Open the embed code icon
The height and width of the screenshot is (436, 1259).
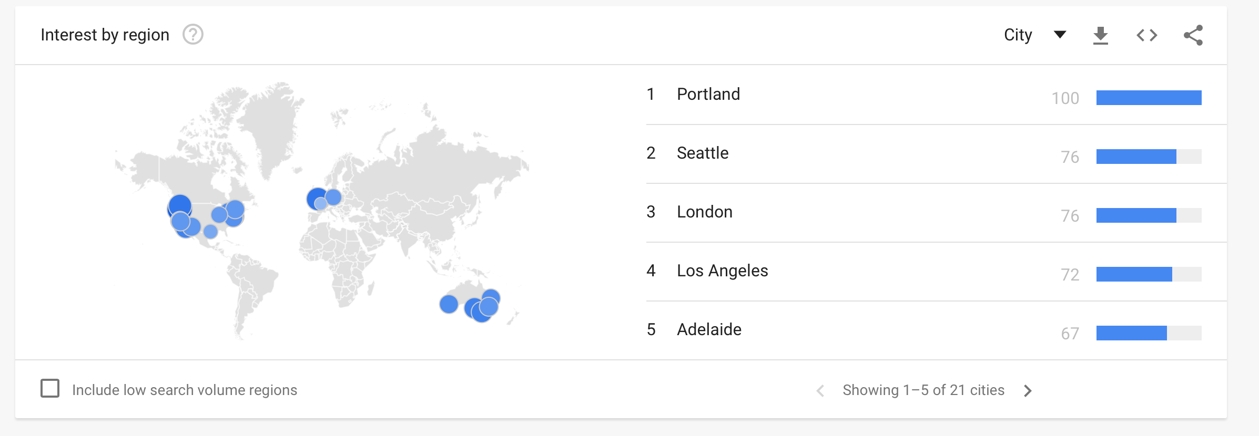[x=1146, y=35]
